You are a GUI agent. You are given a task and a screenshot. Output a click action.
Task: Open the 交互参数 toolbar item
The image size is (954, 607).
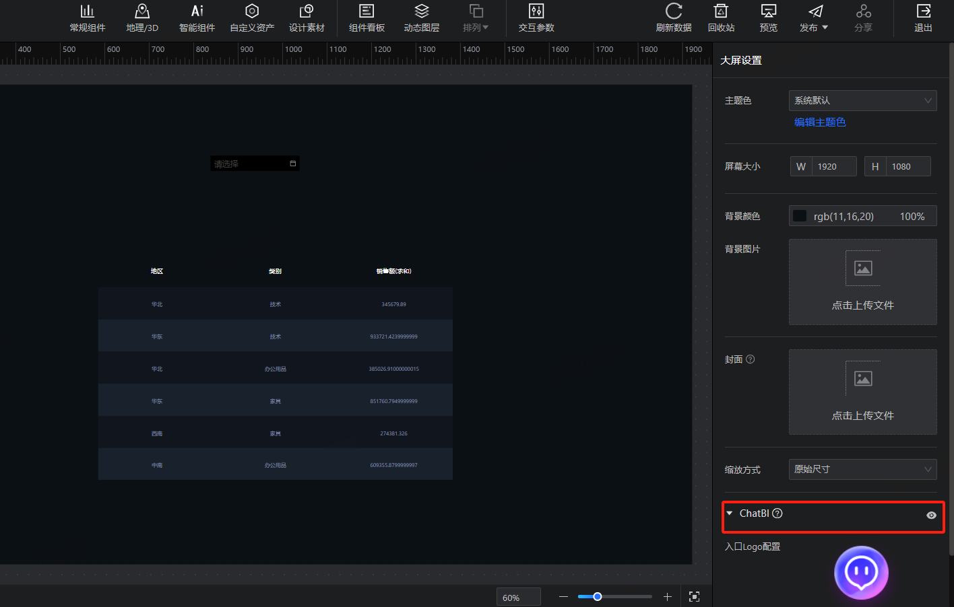536,18
